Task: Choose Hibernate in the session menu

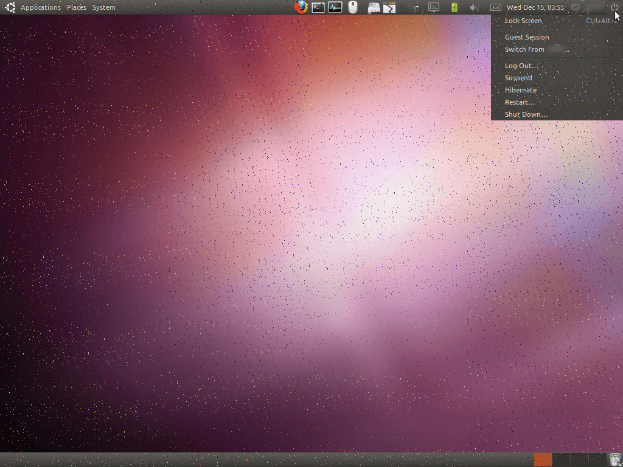Action: [521, 90]
